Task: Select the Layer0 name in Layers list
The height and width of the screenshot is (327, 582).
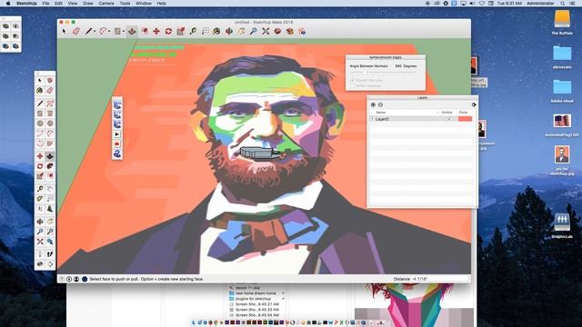Action: click(x=382, y=119)
